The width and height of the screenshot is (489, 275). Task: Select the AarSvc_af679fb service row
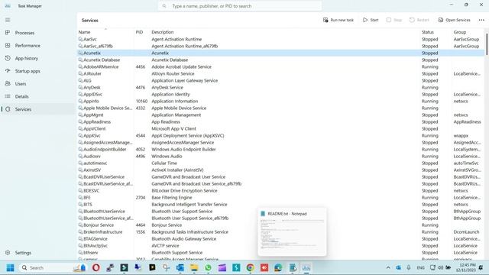point(280,46)
